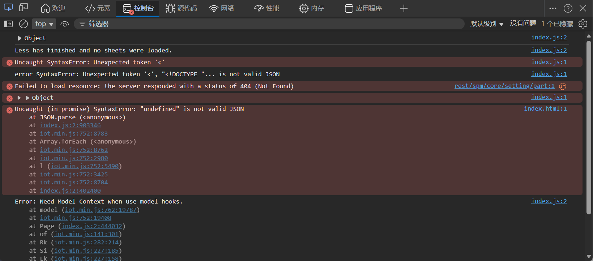Toggle the console sidebar icon
The height and width of the screenshot is (261, 593).
tap(8, 24)
